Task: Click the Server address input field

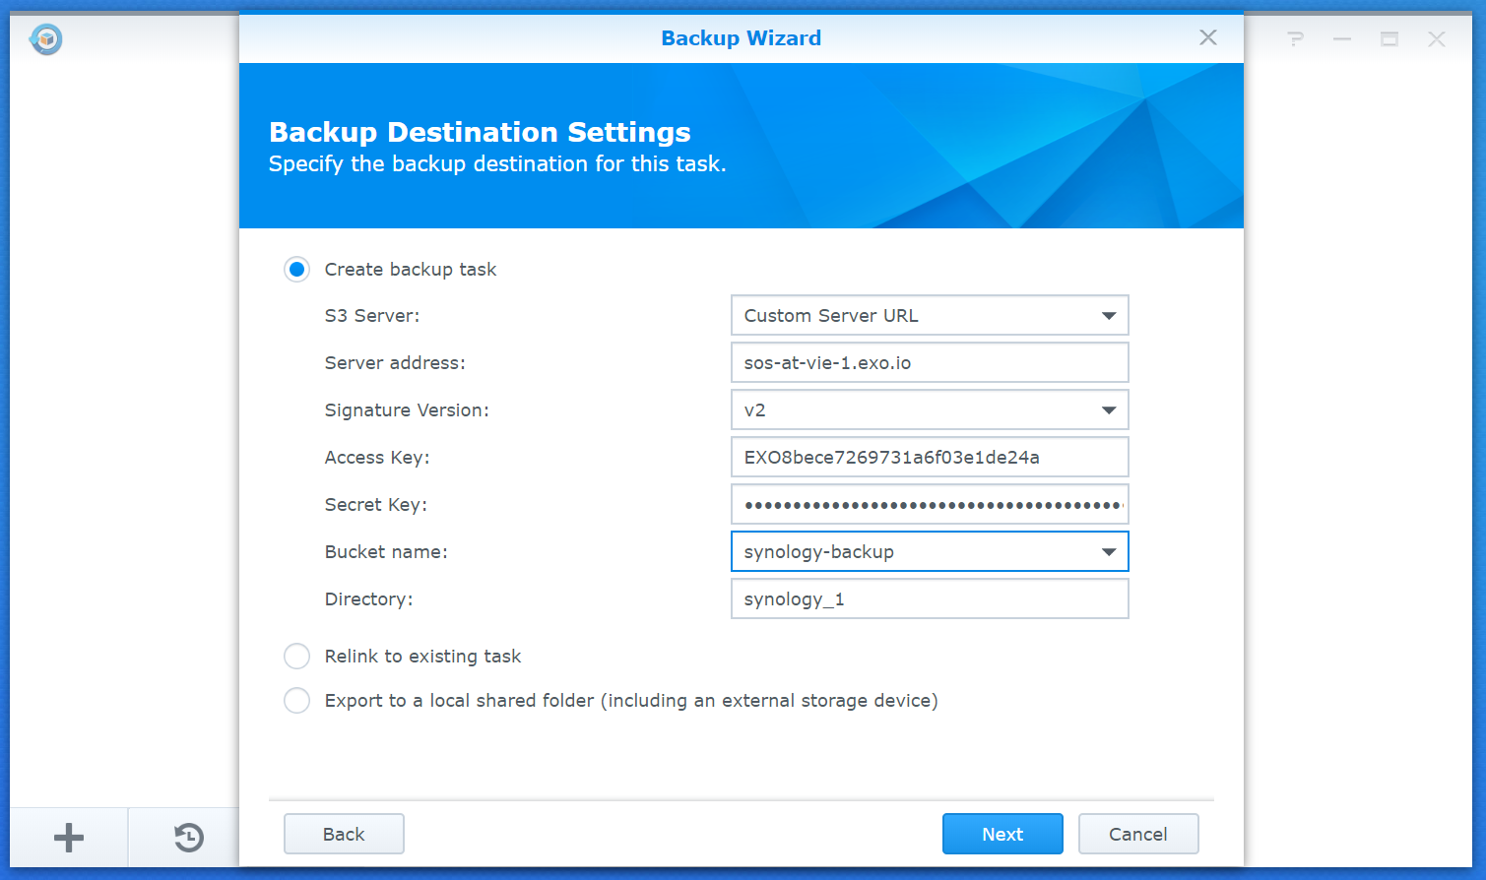Action: pos(929,363)
